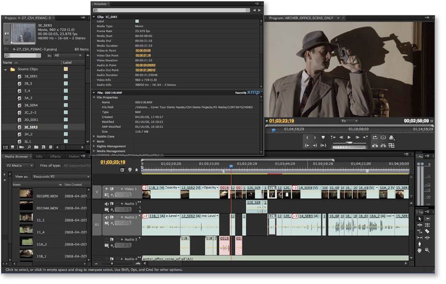Create a New Bin in Project panel
This screenshot has height=284, width=446.
pyautogui.click(x=36, y=147)
